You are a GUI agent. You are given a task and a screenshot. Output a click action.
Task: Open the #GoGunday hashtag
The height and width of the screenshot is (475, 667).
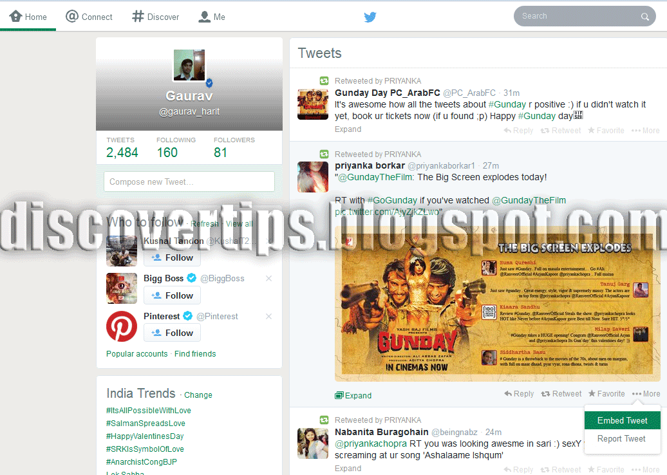(x=392, y=200)
